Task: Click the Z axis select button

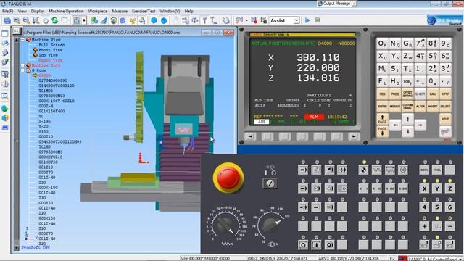Action: click(x=449, y=188)
